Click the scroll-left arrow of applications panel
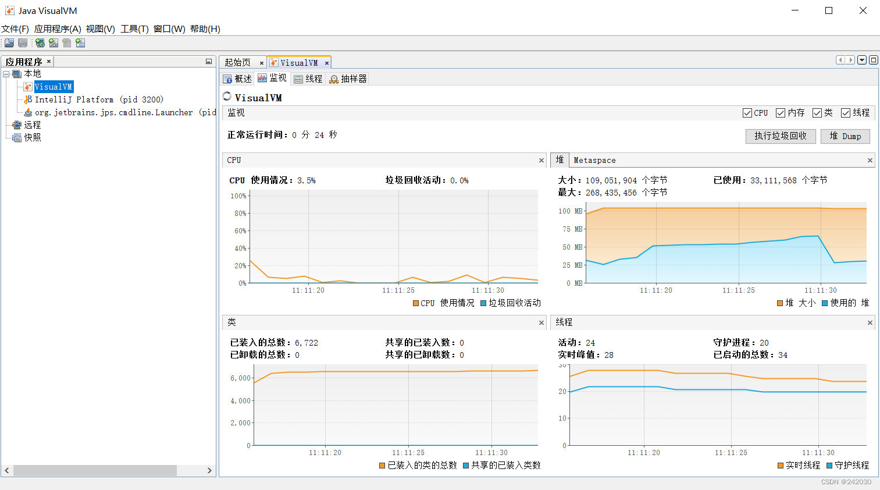The height and width of the screenshot is (490, 880). [7, 470]
